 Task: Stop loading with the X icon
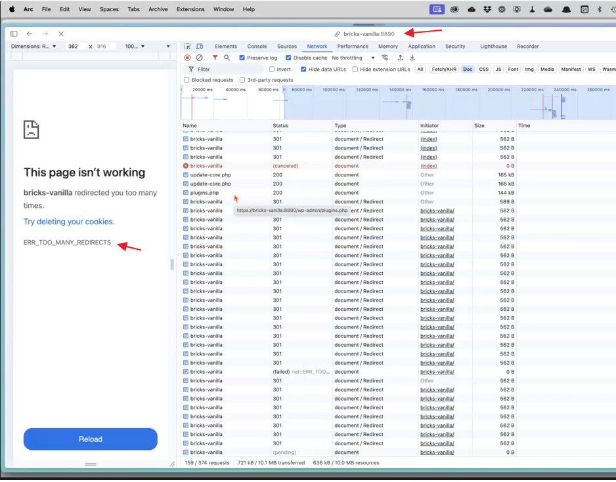coord(61,33)
